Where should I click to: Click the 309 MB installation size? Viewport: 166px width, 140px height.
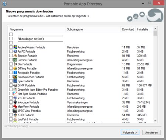click(x=142, y=56)
